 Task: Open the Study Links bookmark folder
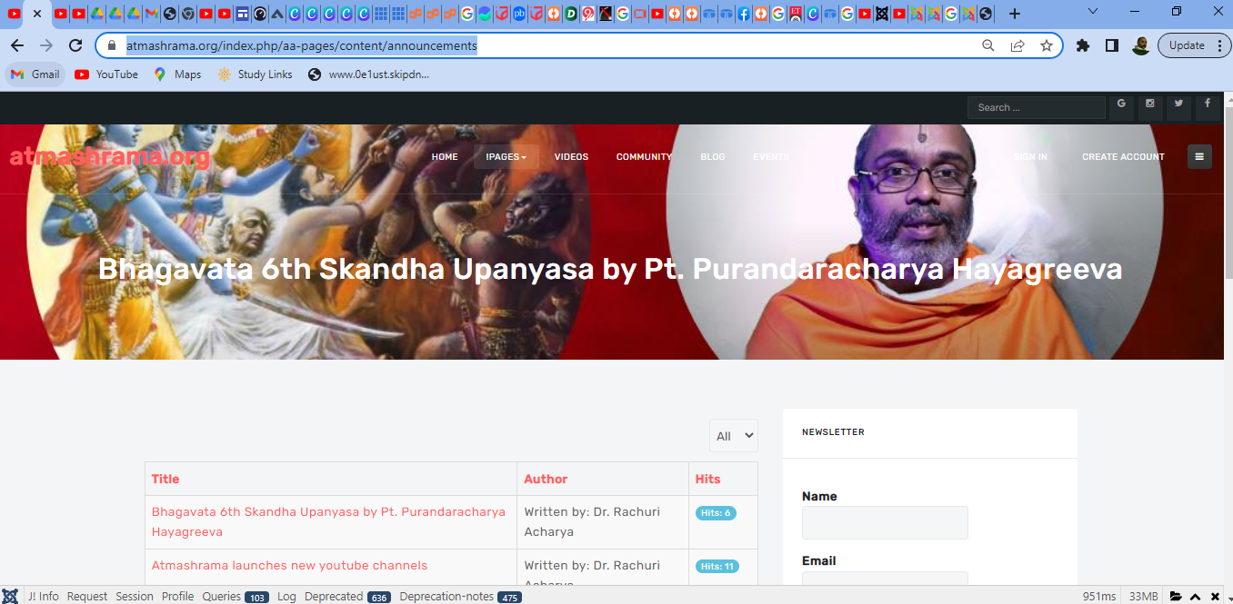255,74
